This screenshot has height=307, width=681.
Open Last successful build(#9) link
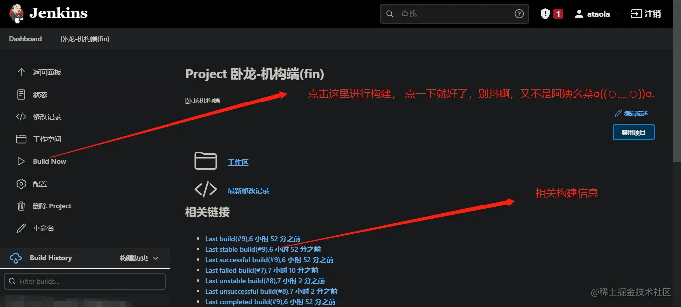[269, 260]
